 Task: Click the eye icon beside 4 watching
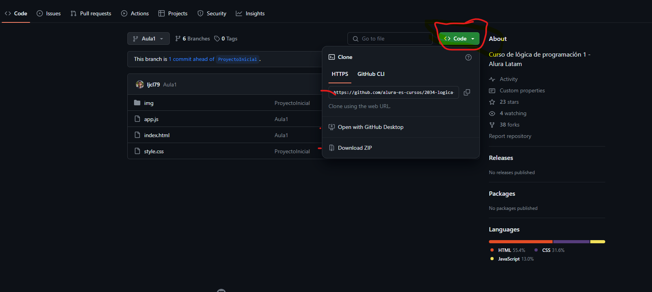pos(492,113)
